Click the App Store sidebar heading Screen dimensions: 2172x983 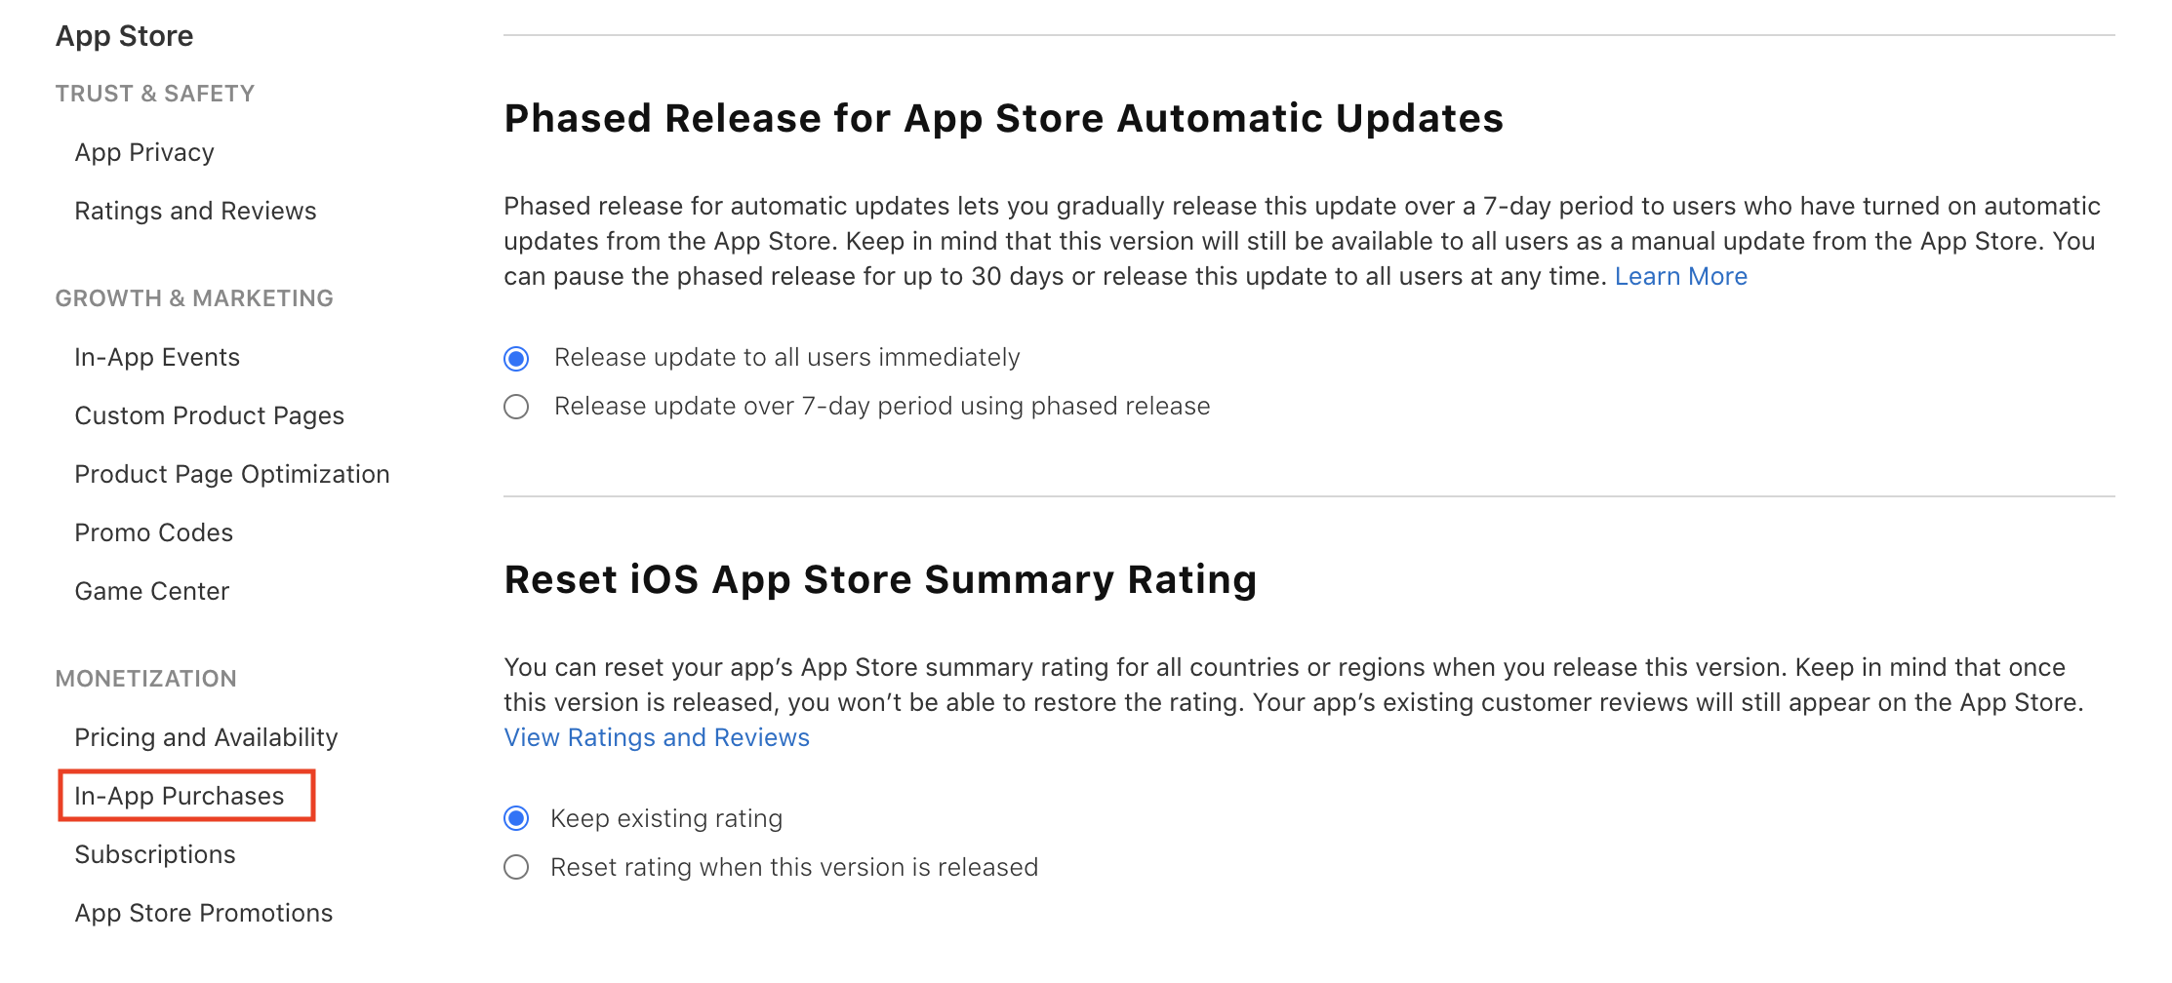124,36
